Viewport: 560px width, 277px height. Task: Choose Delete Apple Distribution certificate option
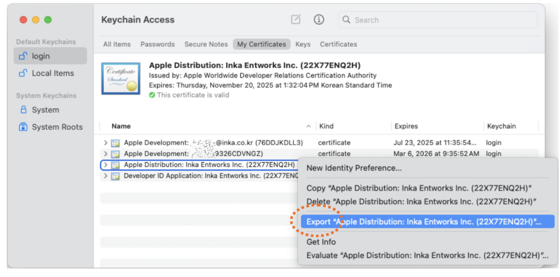(422, 201)
